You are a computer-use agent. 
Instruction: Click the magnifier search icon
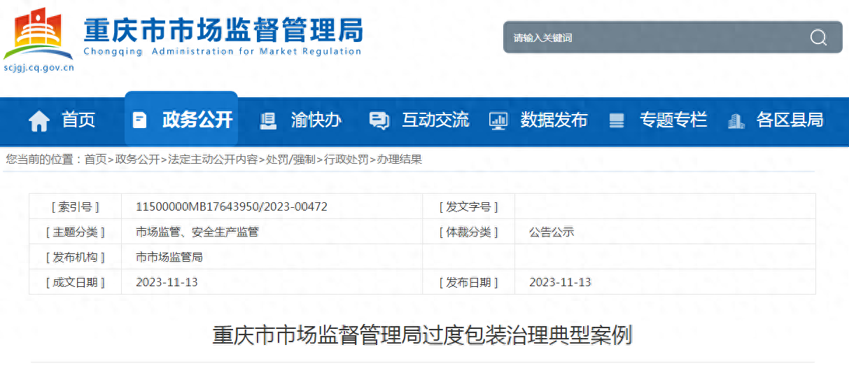(818, 37)
